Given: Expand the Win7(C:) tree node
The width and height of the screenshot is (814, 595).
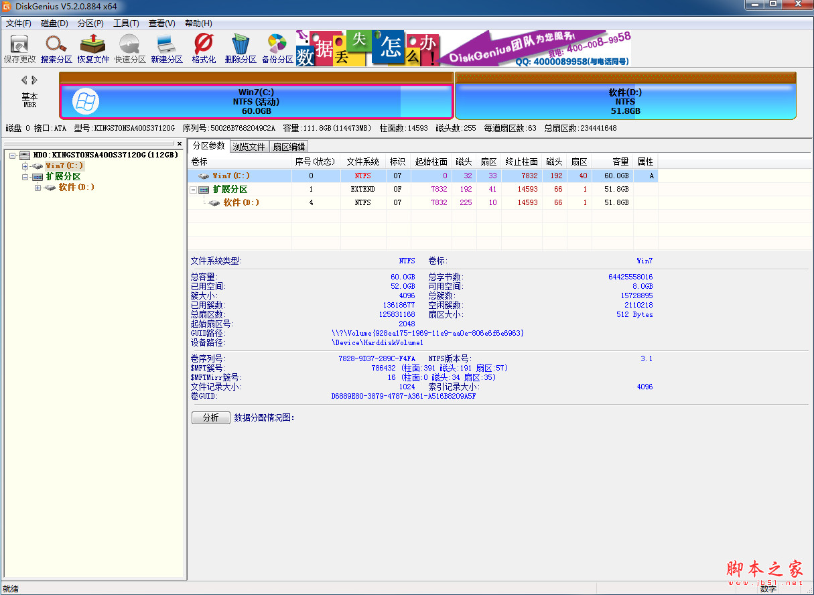Looking at the screenshot, I should click(25, 166).
